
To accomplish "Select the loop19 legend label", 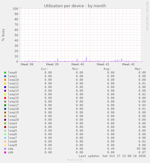I will (x=13, y=112).
